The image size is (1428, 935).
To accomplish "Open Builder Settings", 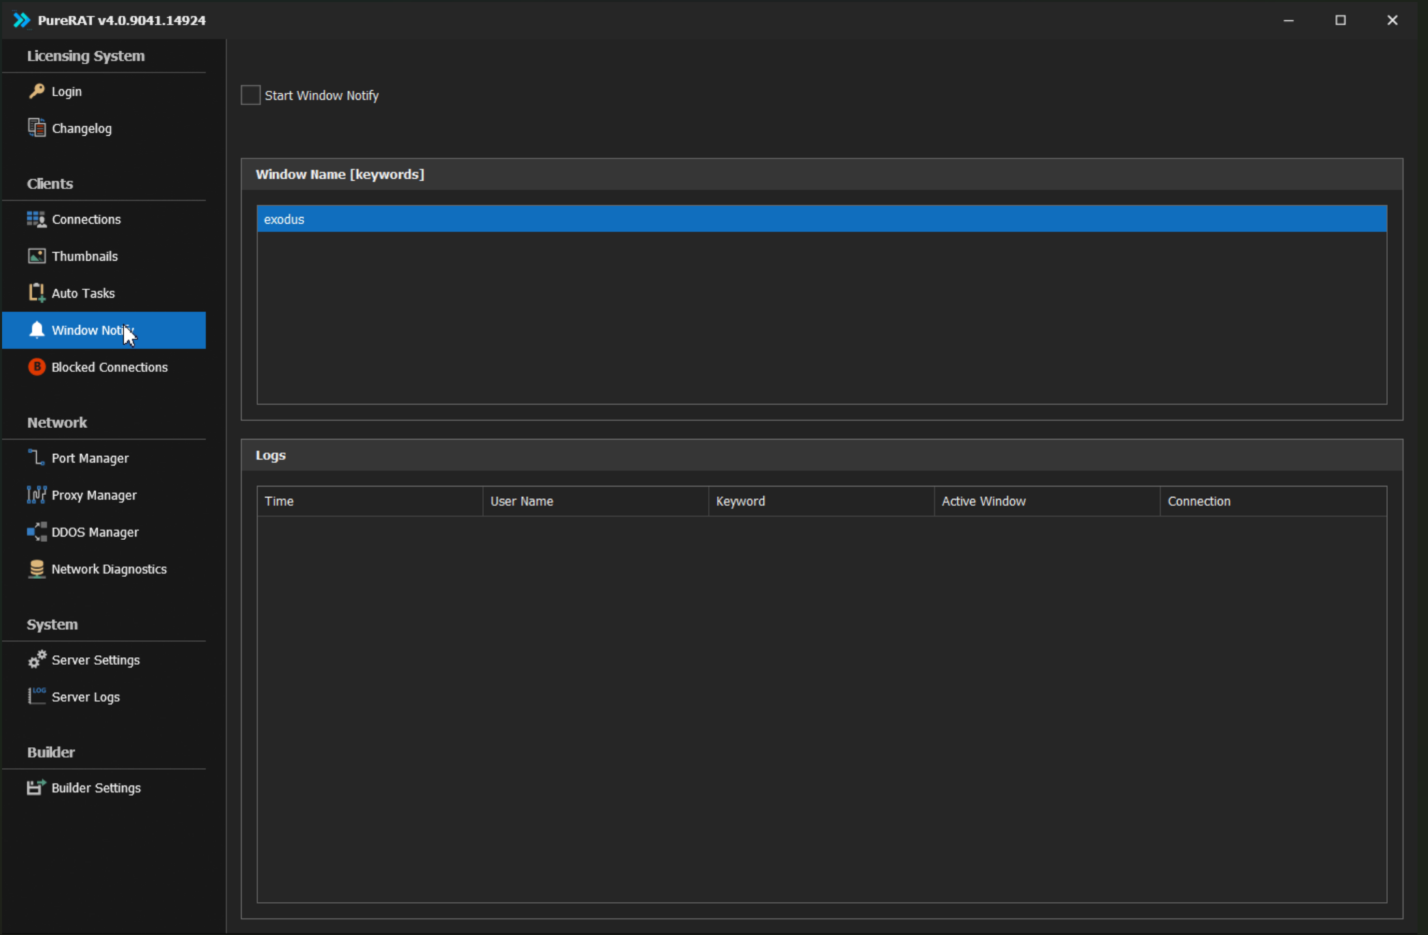I will click(104, 788).
